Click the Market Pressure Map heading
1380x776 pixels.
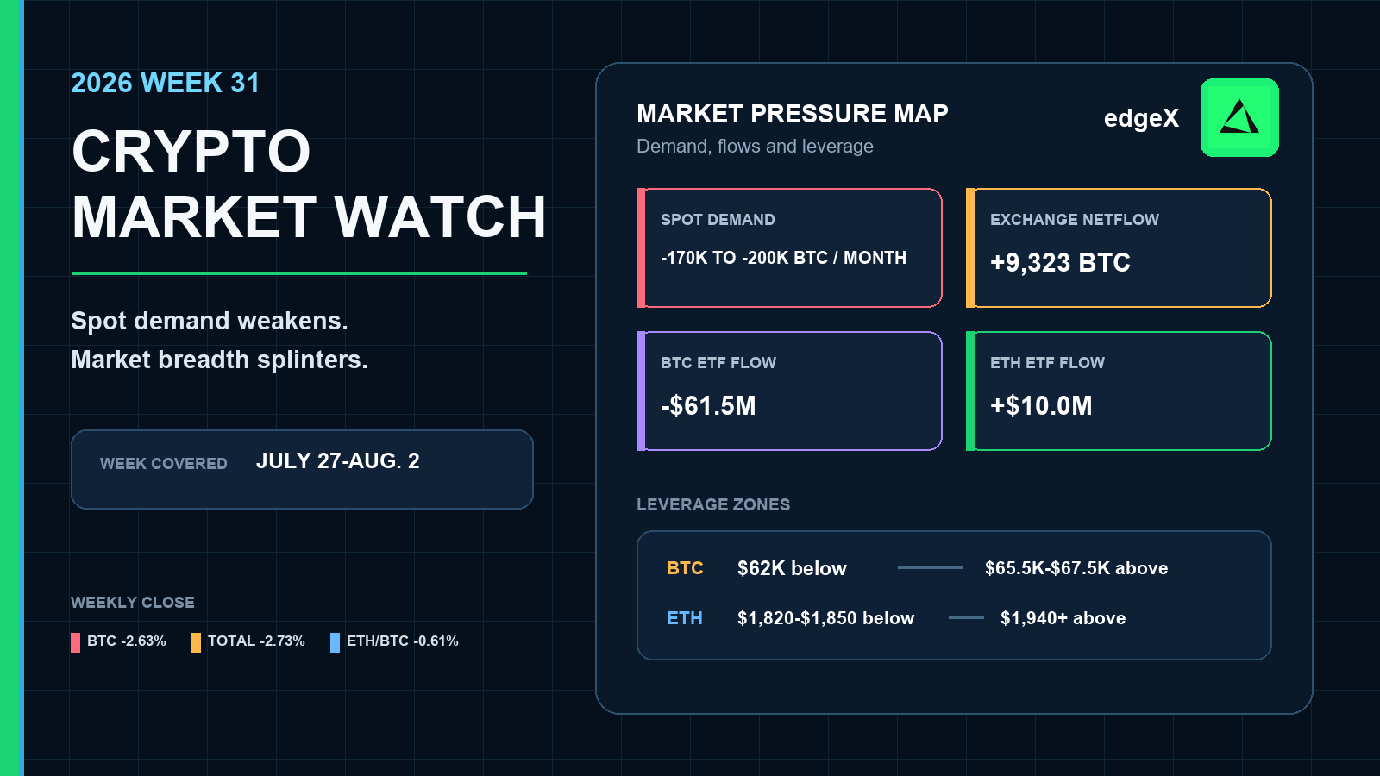pyautogui.click(x=793, y=114)
